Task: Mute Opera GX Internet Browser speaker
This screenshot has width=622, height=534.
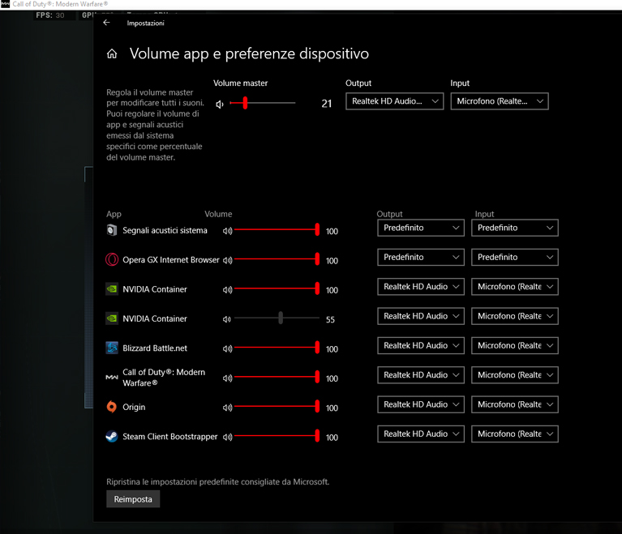Action: 227,260
